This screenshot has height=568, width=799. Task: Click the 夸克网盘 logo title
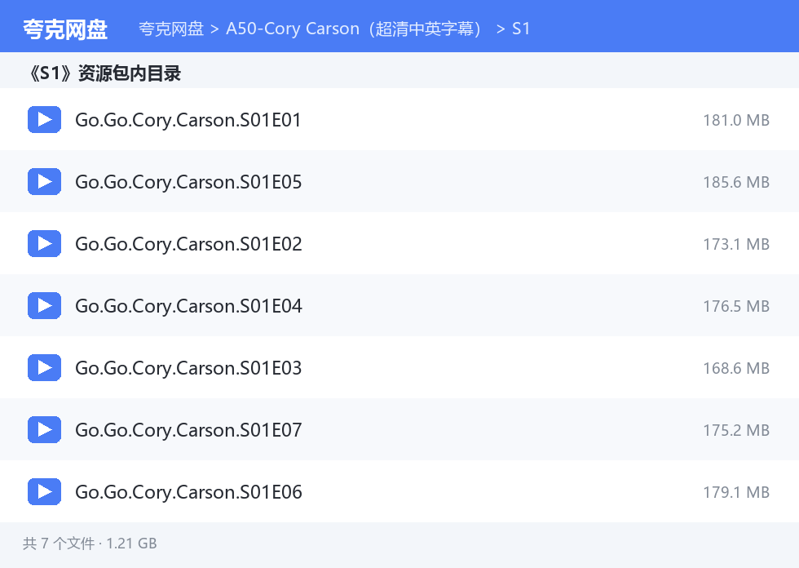tap(65, 29)
